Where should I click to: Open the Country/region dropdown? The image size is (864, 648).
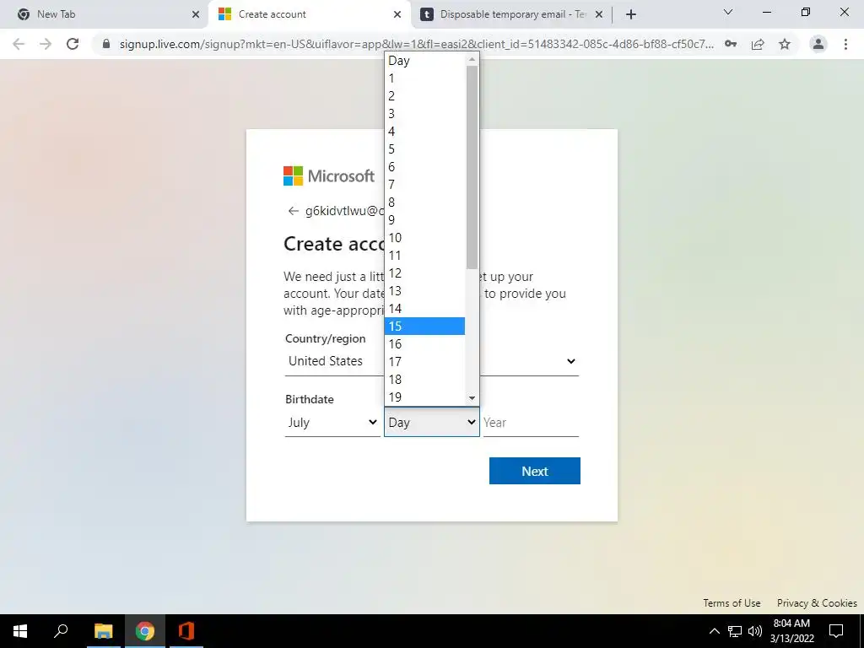click(431, 361)
